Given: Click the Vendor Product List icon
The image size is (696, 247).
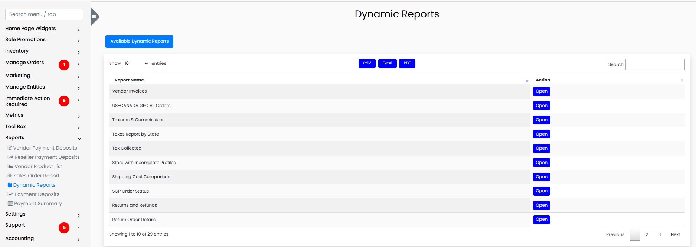Looking at the screenshot, I should click(x=10, y=167).
